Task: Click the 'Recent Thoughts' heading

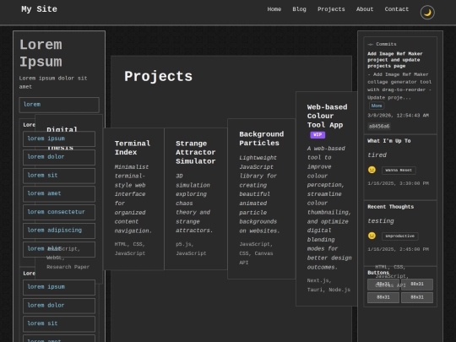Action: tap(390, 207)
